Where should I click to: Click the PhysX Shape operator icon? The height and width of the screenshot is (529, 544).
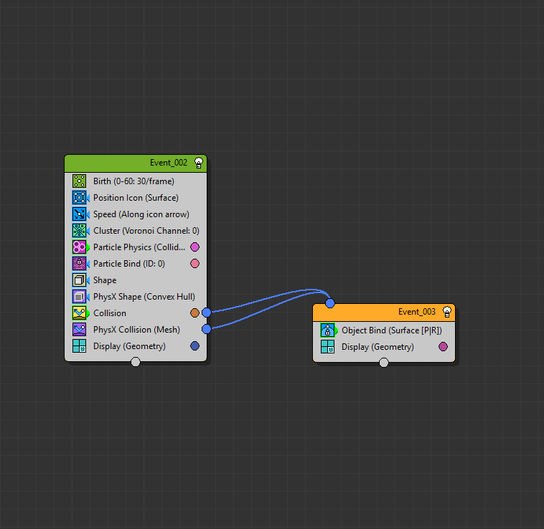[x=79, y=297]
